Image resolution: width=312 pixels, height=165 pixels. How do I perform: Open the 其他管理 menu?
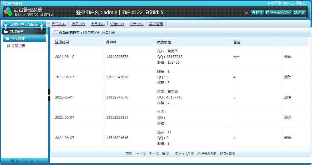[156, 24]
